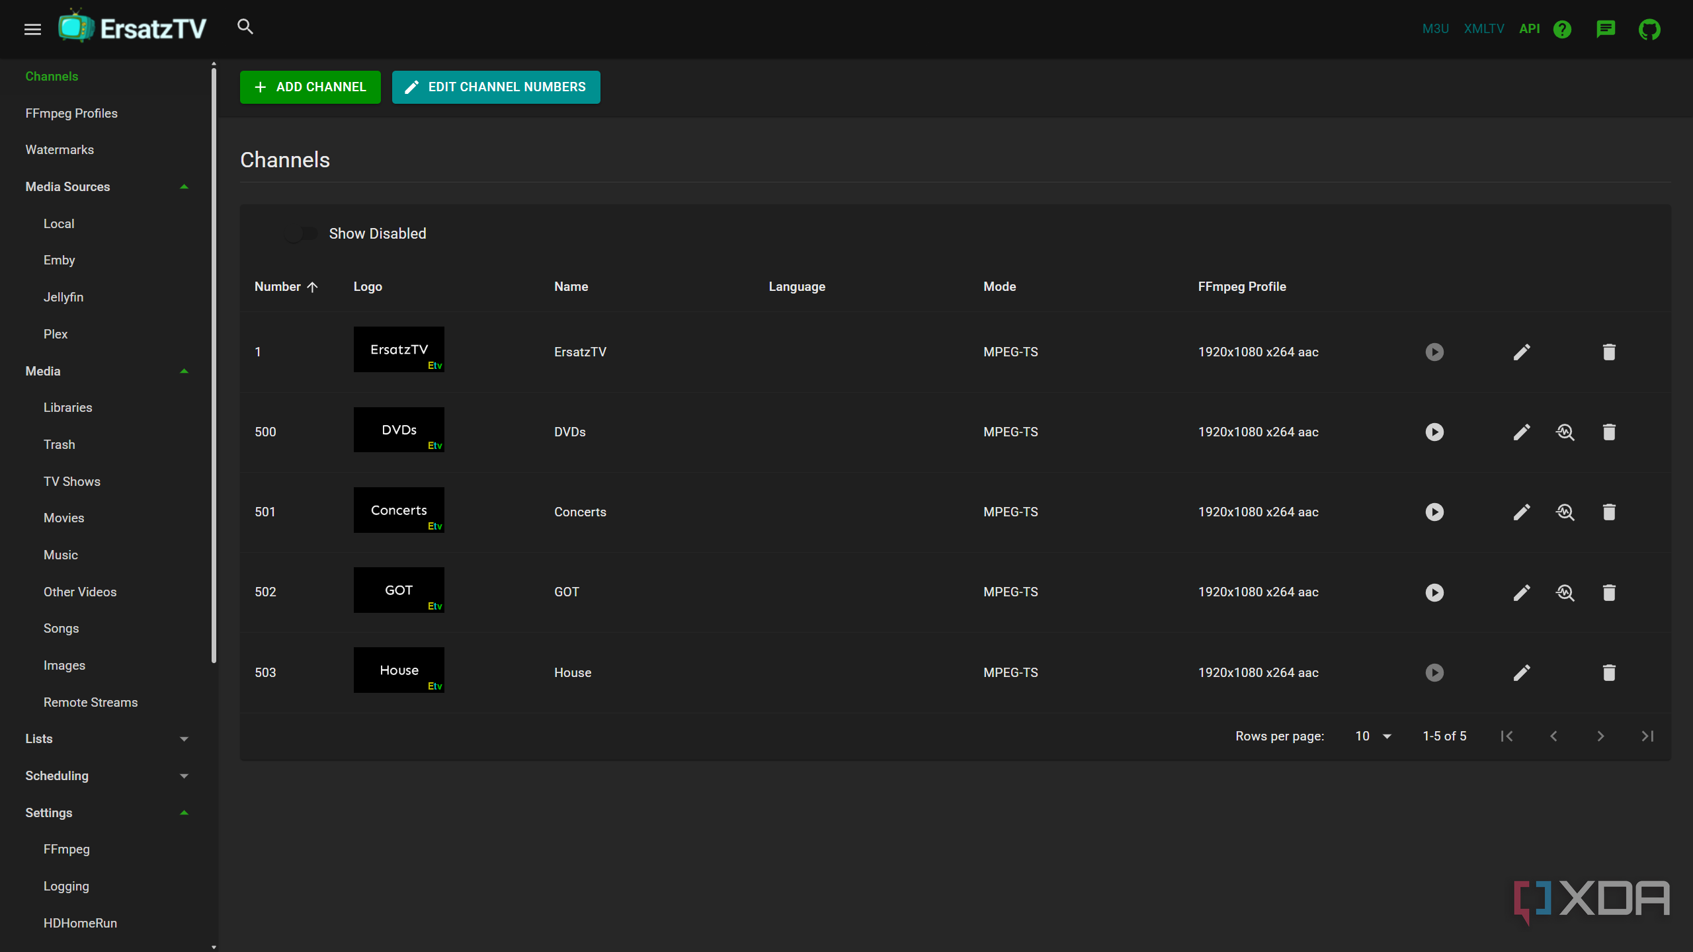Open HDHomeRun settings
The height and width of the screenshot is (952, 1693).
tap(80, 923)
